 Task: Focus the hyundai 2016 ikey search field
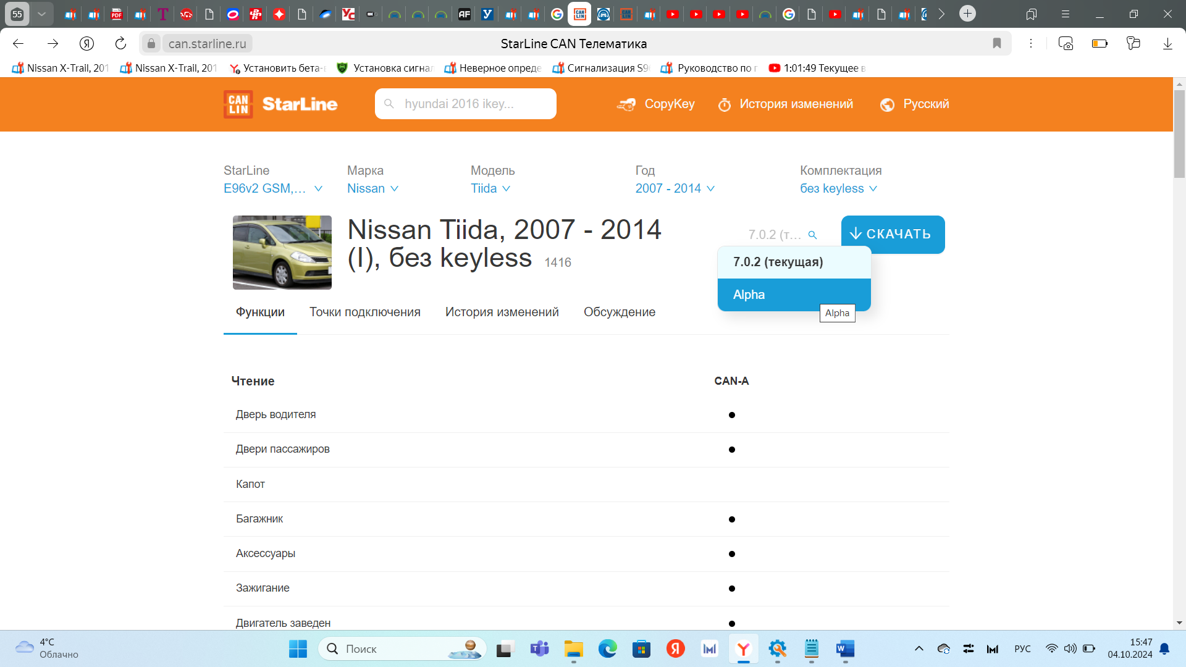(x=466, y=104)
